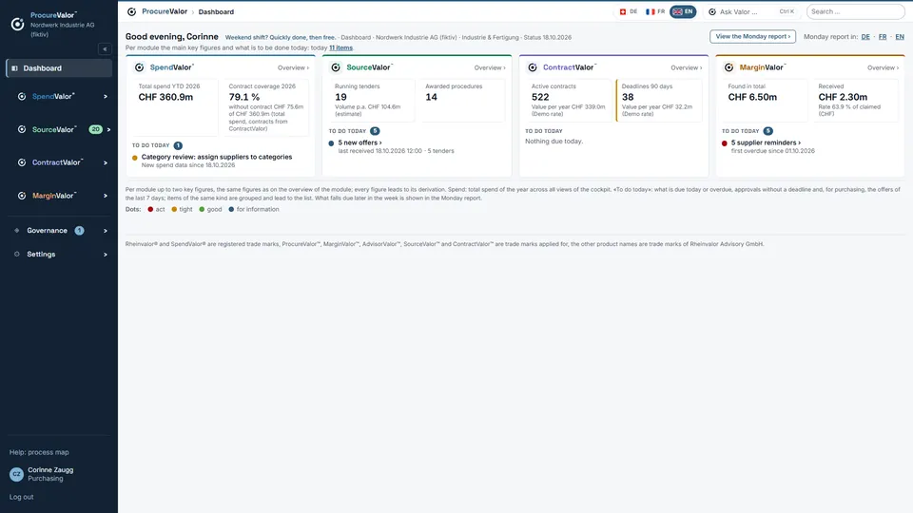Click the Governance badge showing 1
Screen dimensions: 913x513
point(79,231)
